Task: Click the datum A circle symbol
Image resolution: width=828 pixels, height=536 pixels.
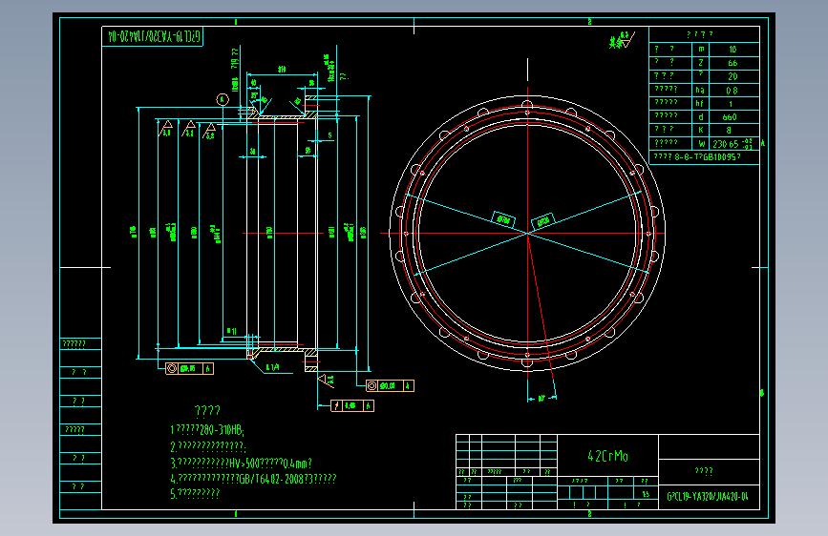Action: (223, 99)
